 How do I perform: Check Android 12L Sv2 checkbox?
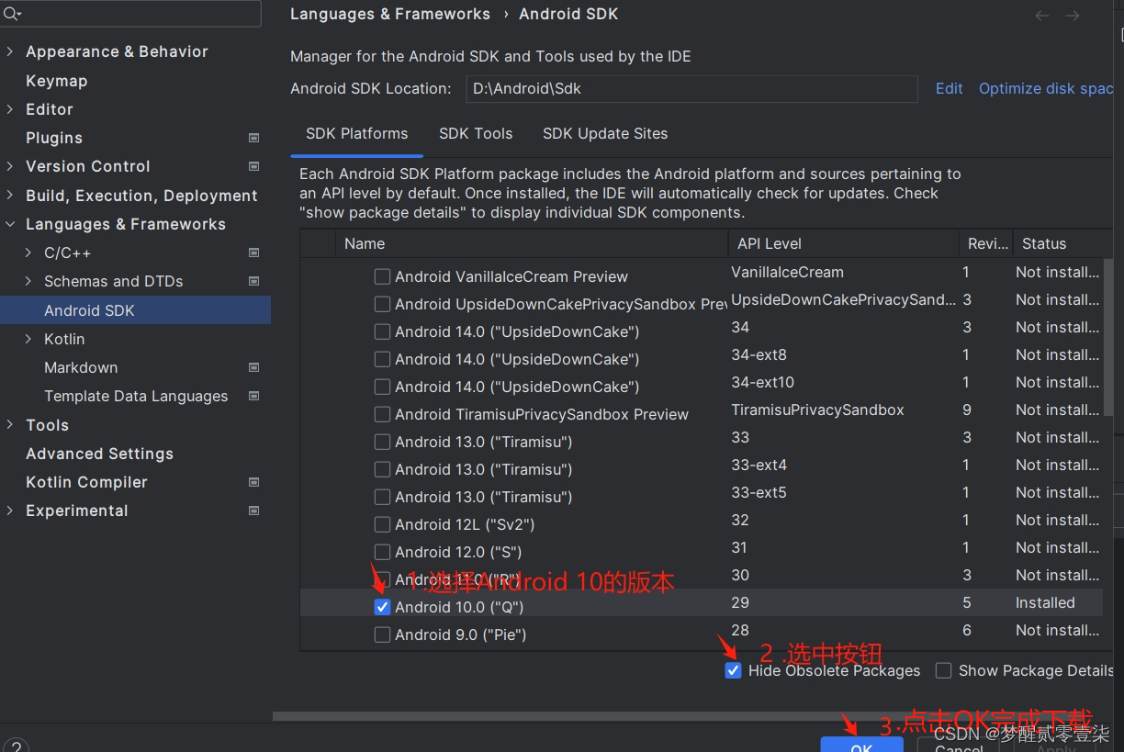click(383, 524)
